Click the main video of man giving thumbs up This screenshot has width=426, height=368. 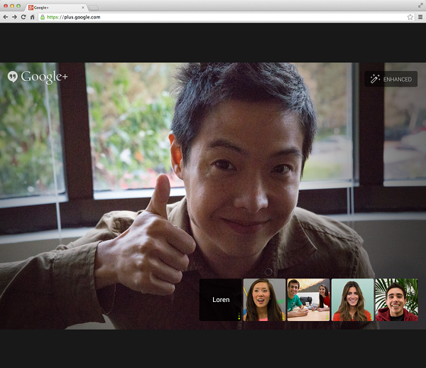pos(213,178)
